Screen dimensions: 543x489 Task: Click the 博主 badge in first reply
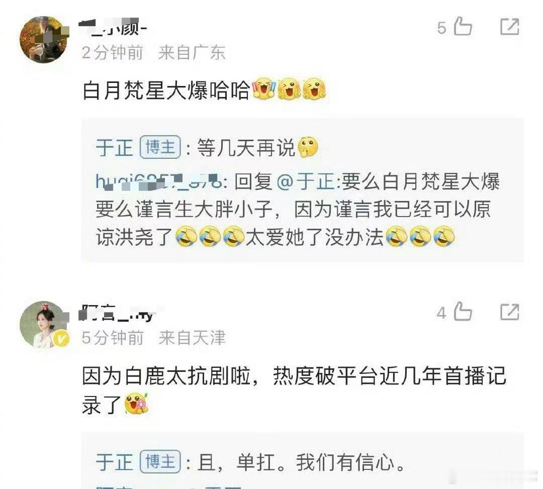click(160, 147)
